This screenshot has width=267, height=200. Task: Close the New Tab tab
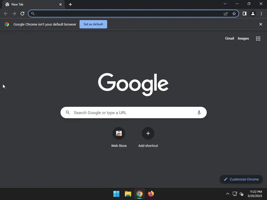point(60,4)
